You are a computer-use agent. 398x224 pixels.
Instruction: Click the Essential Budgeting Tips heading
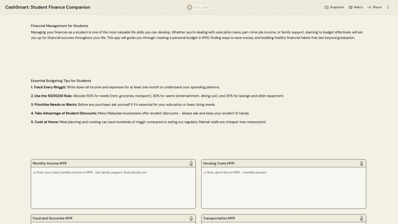coord(61,81)
